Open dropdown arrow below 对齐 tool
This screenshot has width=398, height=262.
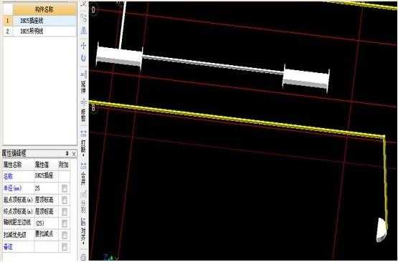coord(83,243)
